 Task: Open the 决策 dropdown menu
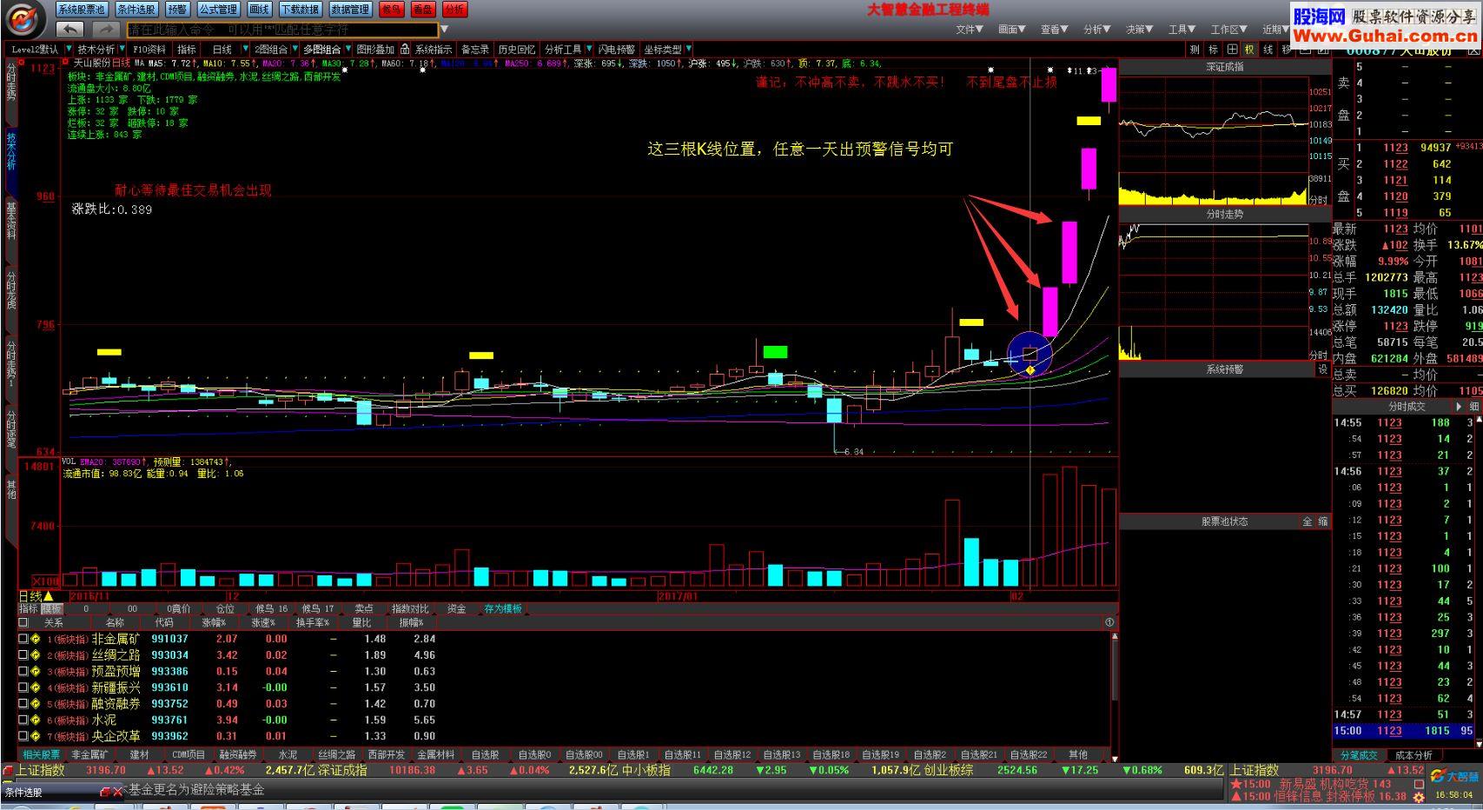pyautogui.click(x=1140, y=30)
